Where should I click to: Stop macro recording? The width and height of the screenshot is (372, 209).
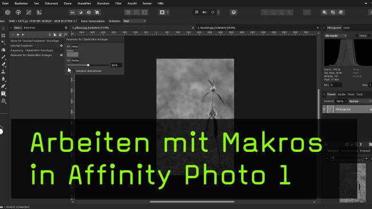point(18,35)
